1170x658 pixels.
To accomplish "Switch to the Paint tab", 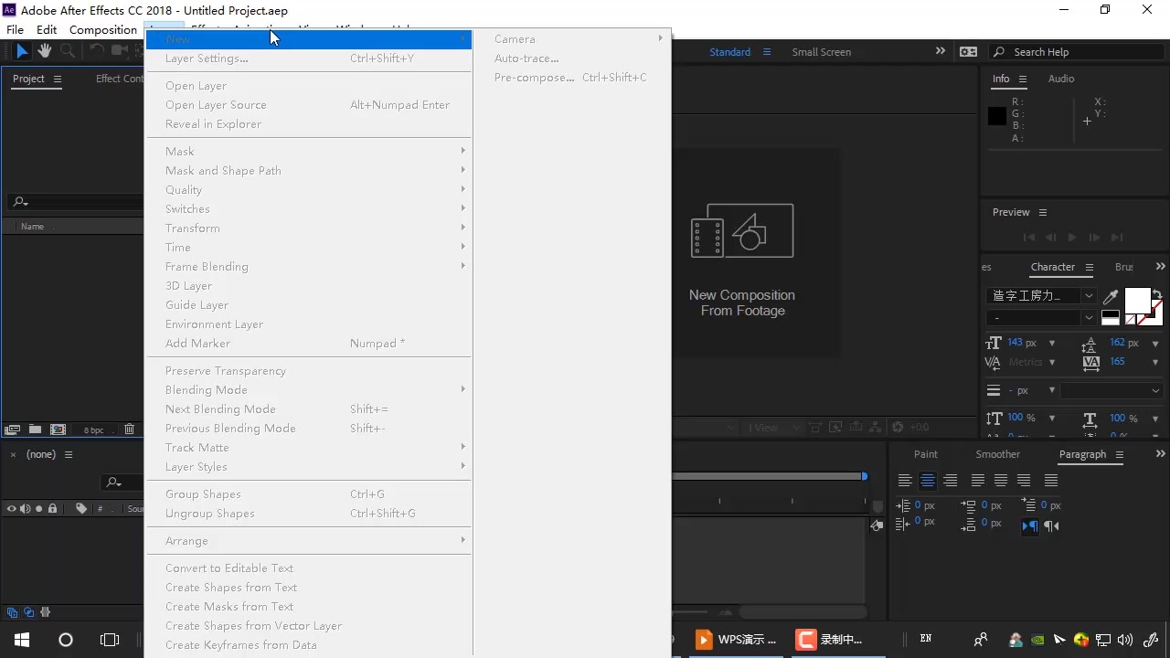I will [926, 454].
